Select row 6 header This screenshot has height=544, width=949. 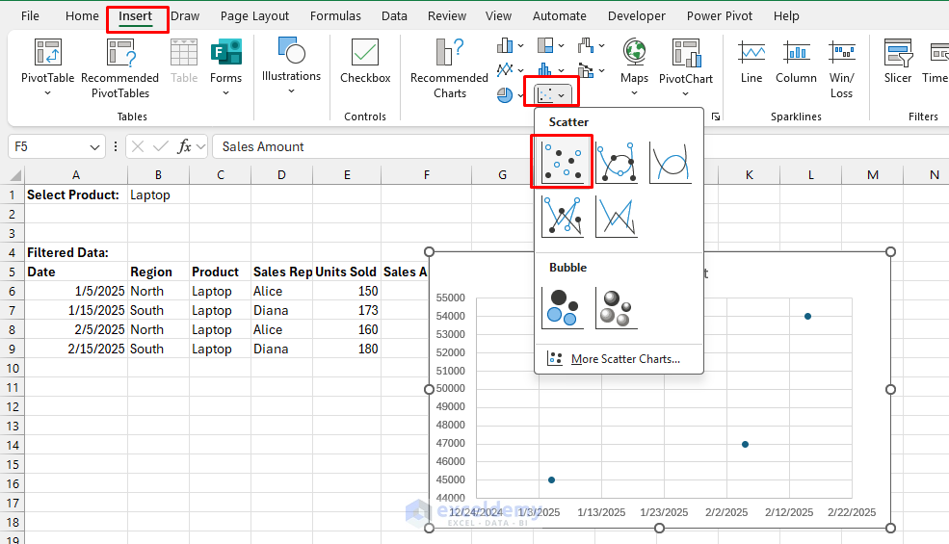pyautogui.click(x=13, y=291)
